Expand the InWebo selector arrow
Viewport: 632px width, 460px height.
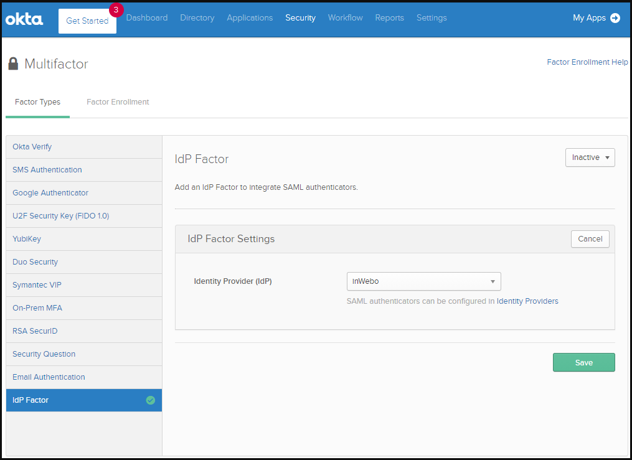pyautogui.click(x=494, y=281)
